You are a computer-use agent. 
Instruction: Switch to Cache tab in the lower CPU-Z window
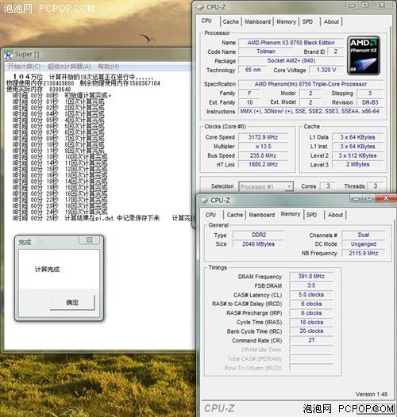pos(235,215)
